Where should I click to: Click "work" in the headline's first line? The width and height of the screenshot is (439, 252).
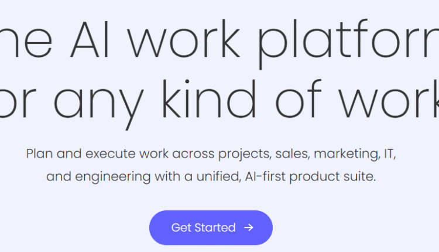(184, 39)
